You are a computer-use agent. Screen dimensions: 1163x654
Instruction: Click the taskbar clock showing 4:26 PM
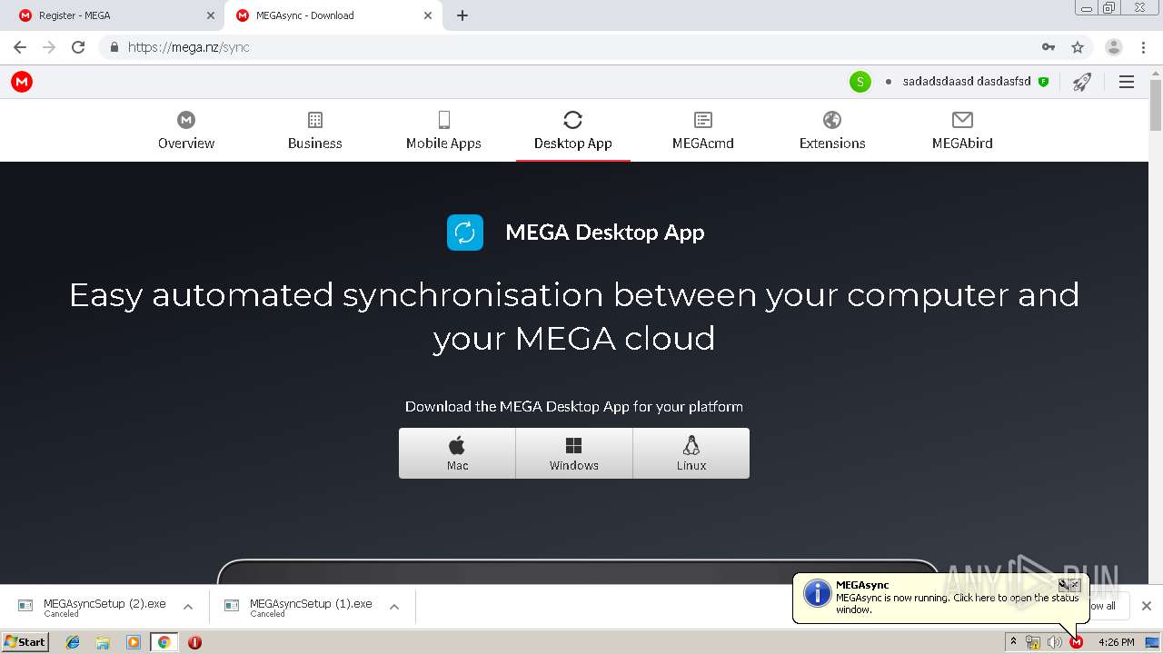(1116, 642)
